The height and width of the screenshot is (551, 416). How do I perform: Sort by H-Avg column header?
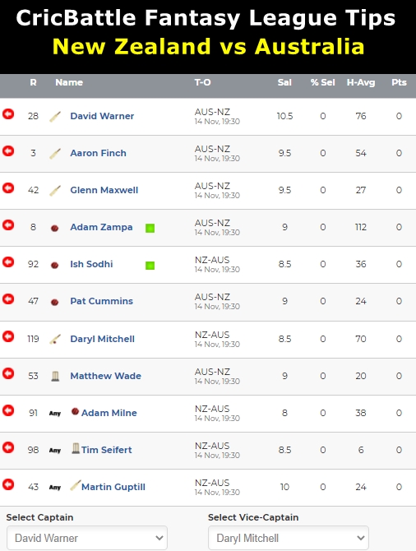pos(361,82)
